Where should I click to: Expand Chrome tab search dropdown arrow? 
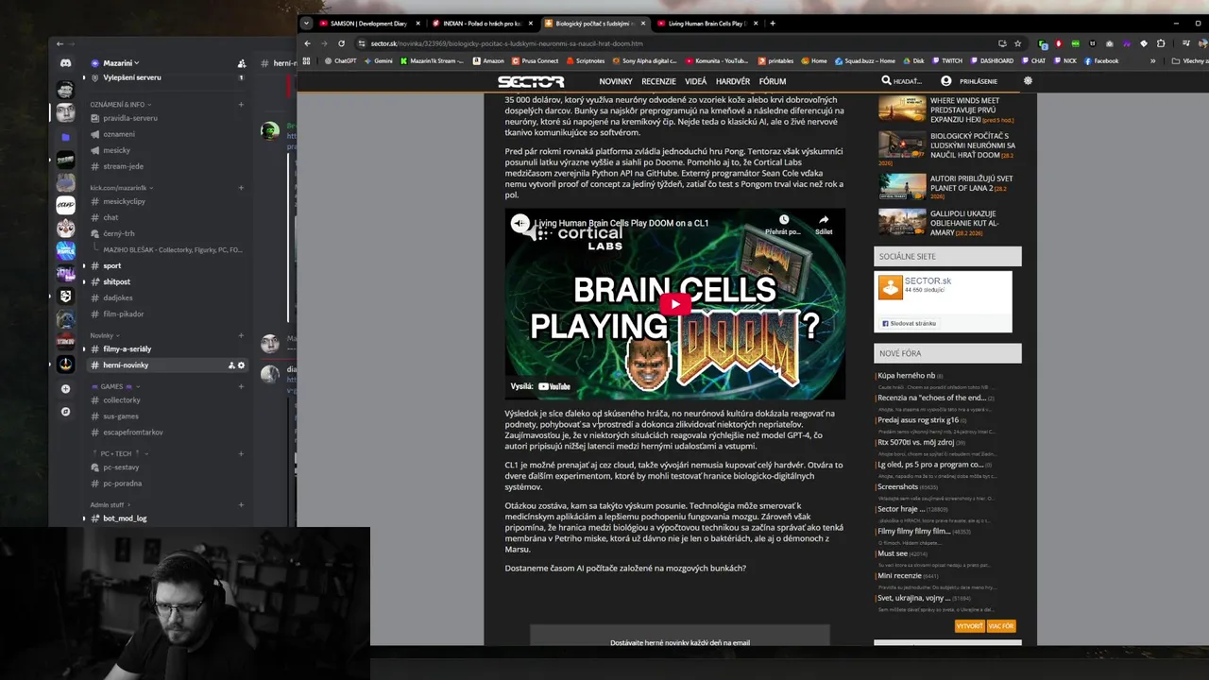click(306, 24)
